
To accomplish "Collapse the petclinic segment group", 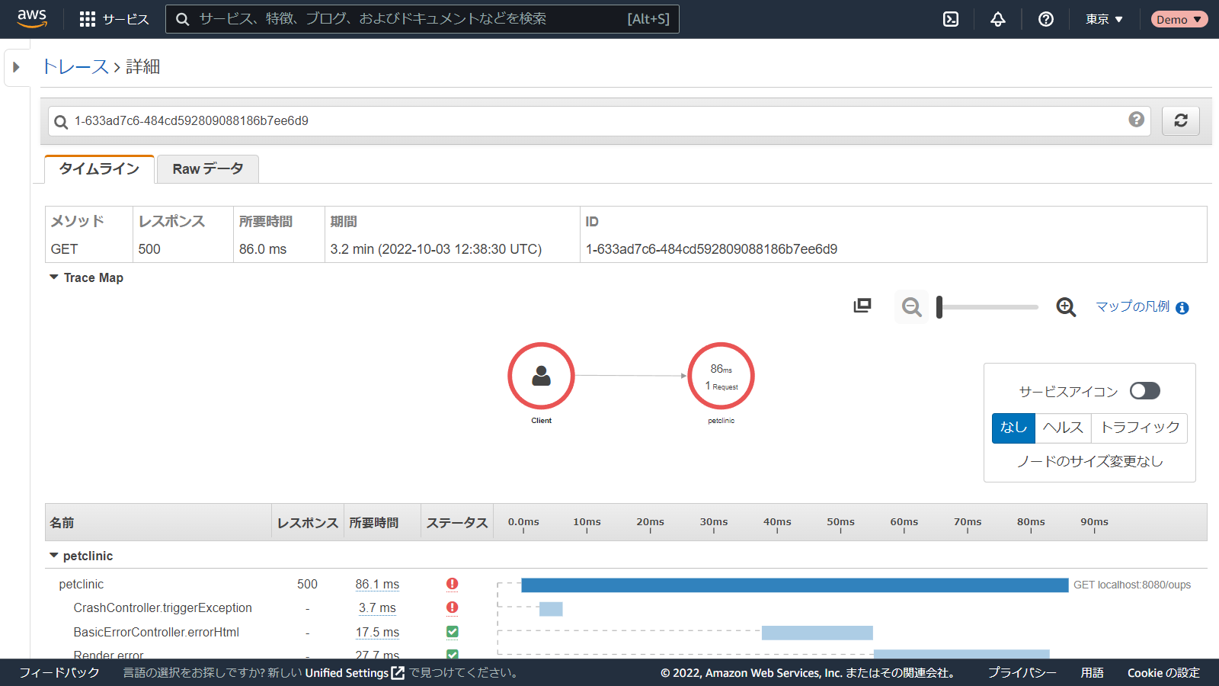I will 54,556.
